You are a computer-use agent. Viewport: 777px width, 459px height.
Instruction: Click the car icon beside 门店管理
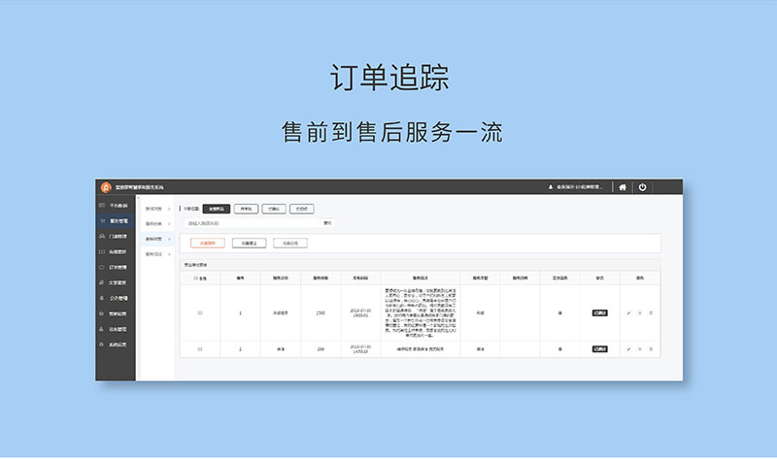click(x=102, y=236)
